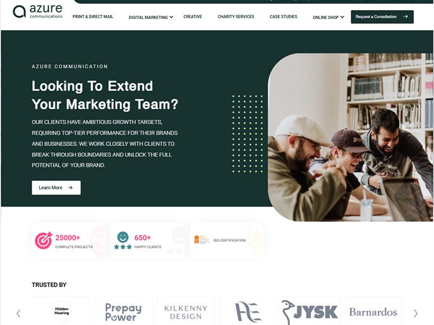
Task: Show next logos with the right carousel arrow
Action: [x=416, y=314]
